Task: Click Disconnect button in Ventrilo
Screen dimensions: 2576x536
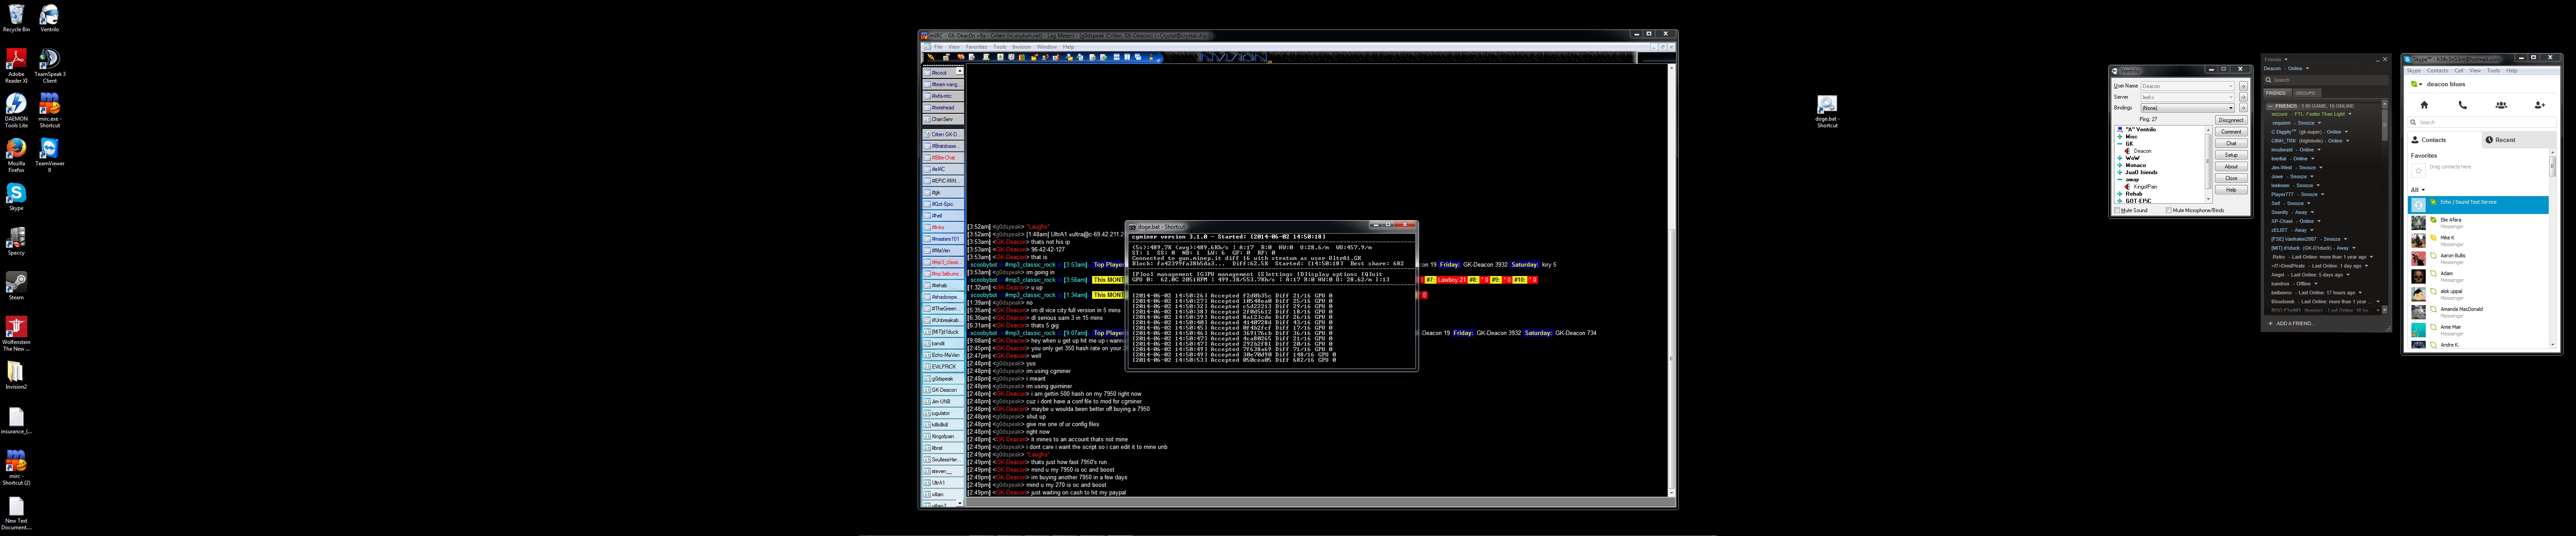Action: (2231, 120)
